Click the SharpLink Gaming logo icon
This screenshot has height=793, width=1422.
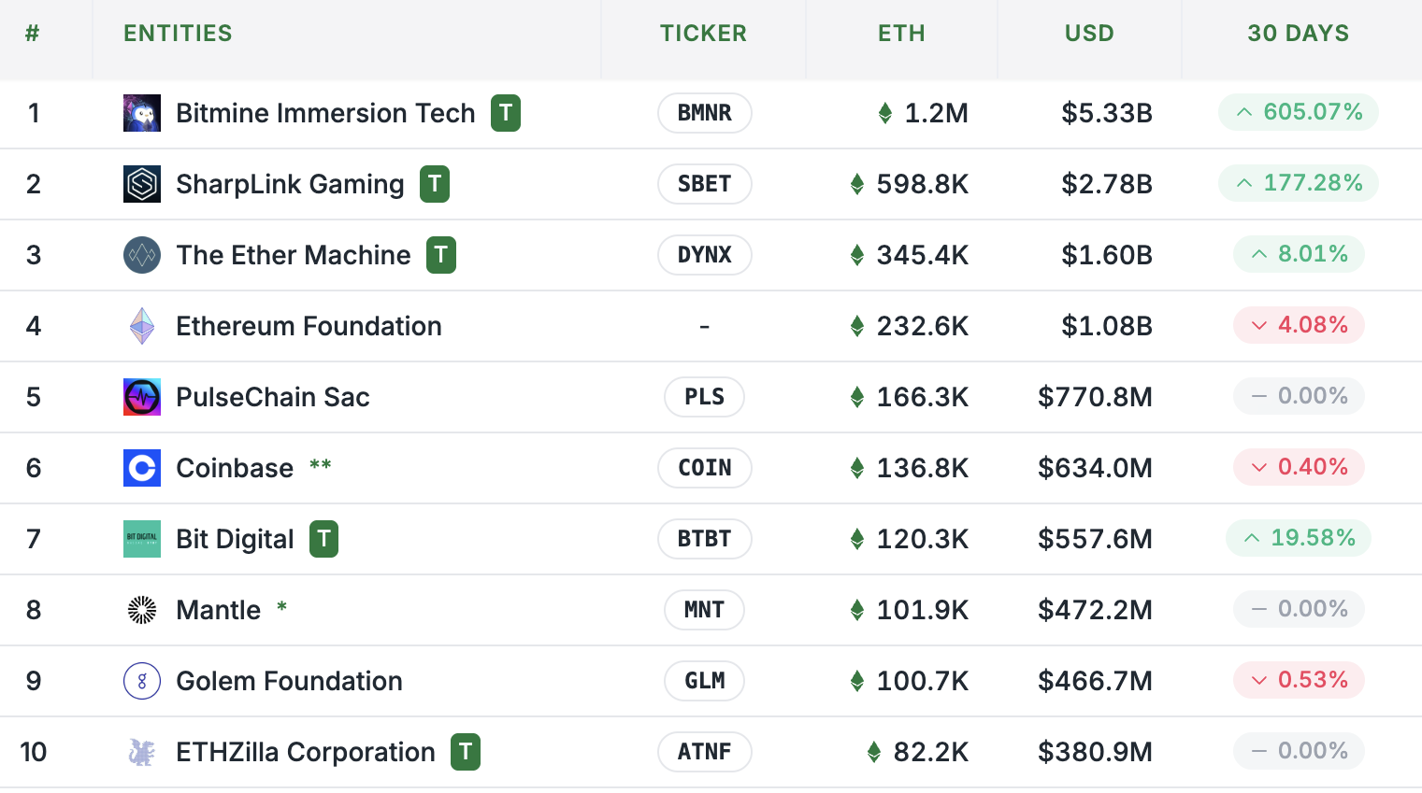pyautogui.click(x=142, y=184)
